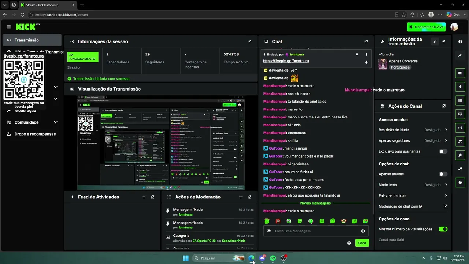Toggle the channel actions widget icon

[460, 141]
